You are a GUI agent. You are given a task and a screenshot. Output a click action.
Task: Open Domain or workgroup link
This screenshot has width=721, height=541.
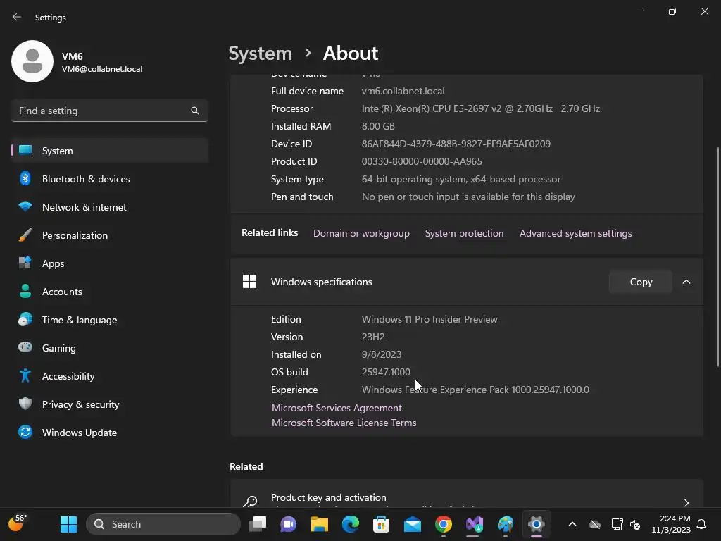click(361, 233)
